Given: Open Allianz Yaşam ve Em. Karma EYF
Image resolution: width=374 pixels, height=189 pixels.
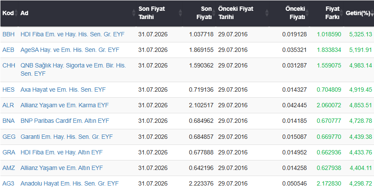Looking at the screenshot, I should (x=65, y=105).
